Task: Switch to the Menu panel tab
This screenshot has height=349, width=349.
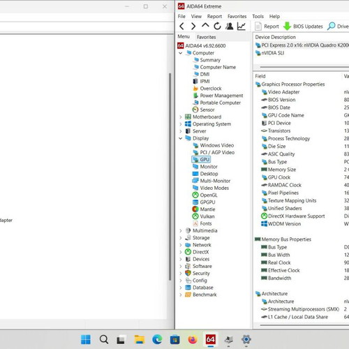Action: [184, 36]
